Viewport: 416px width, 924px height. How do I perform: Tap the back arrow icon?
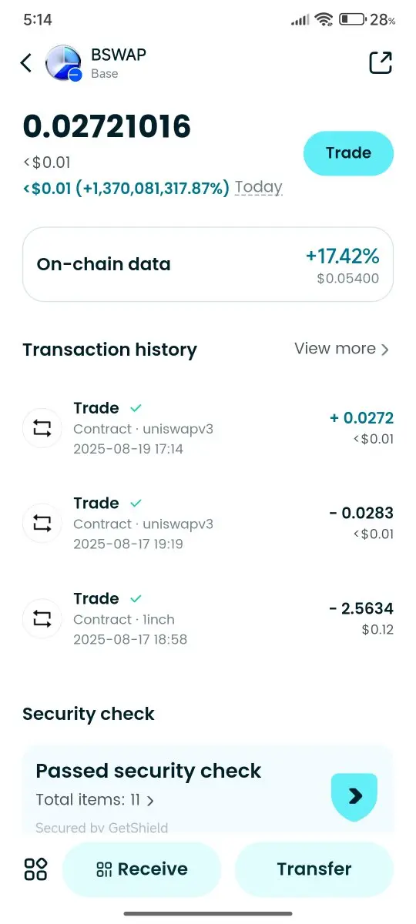point(26,63)
